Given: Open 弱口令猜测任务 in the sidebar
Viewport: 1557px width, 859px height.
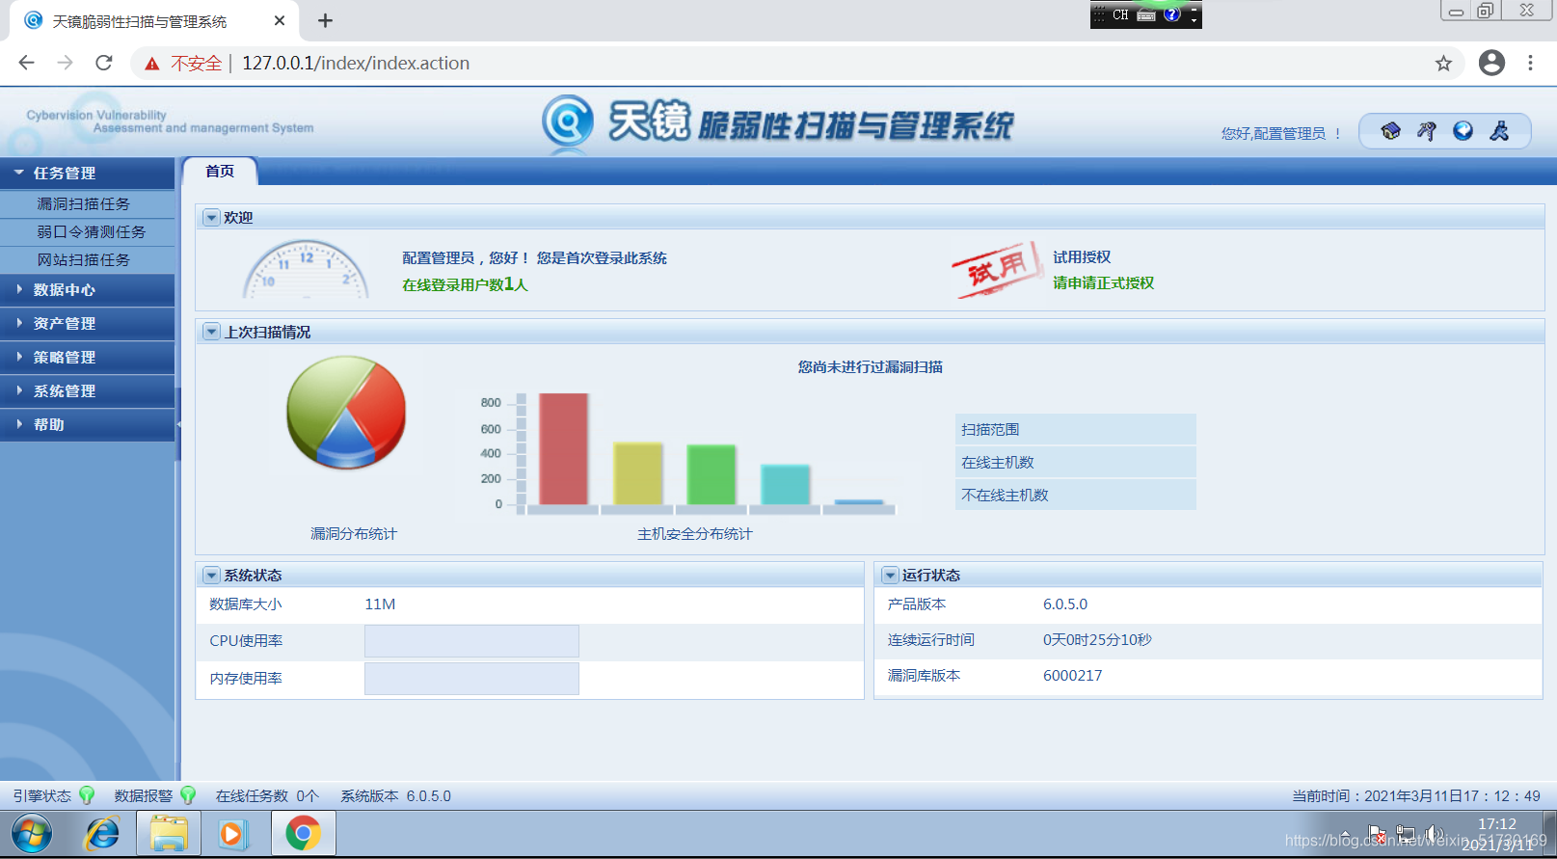Looking at the screenshot, I should 92,232.
